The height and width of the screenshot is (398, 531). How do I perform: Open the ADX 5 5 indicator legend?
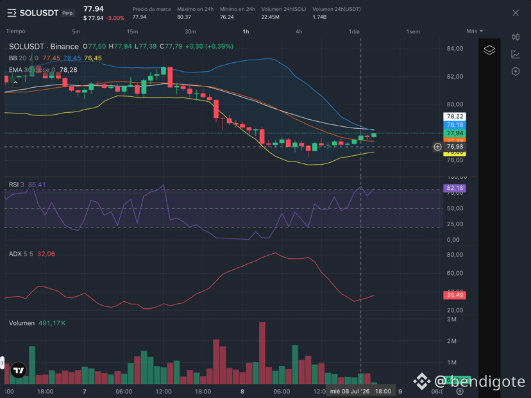(21, 254)
